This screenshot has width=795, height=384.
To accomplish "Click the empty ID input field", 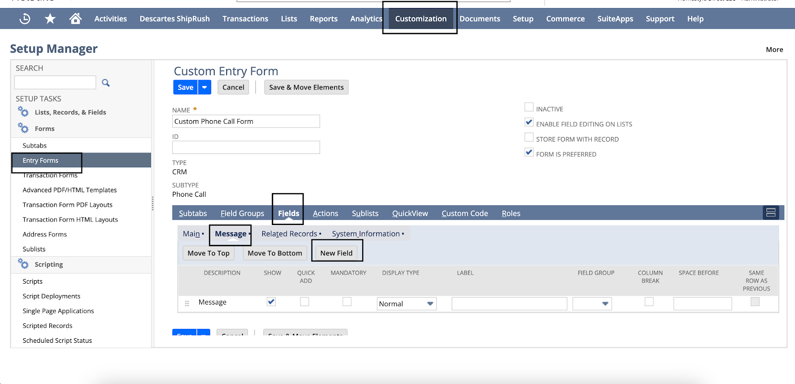I will tap(246, 147).
